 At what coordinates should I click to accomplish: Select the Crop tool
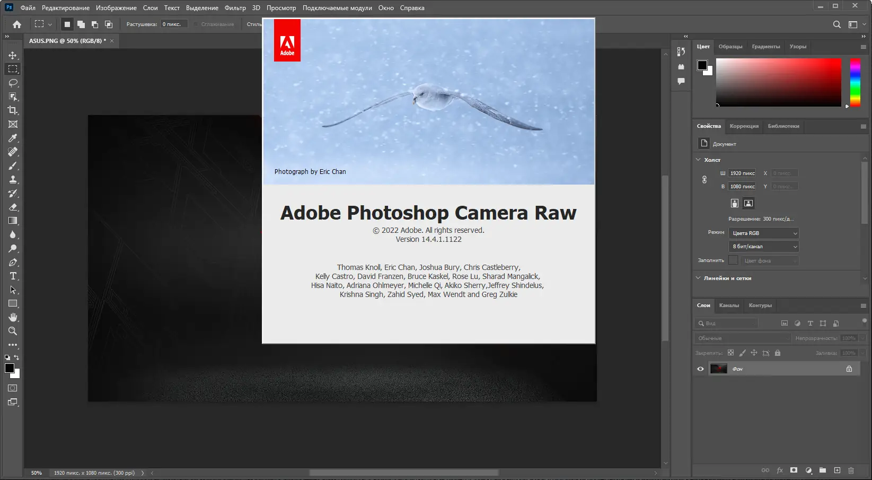(x=13, y=110)
